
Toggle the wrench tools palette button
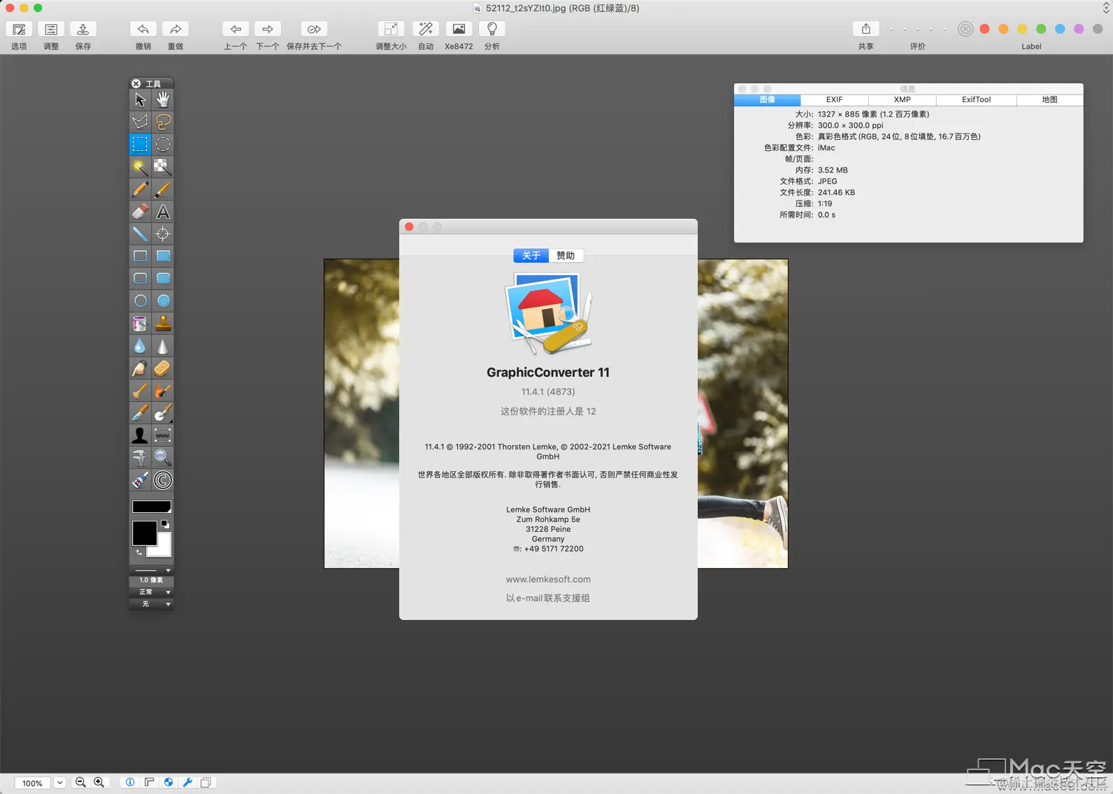point(187,783)
